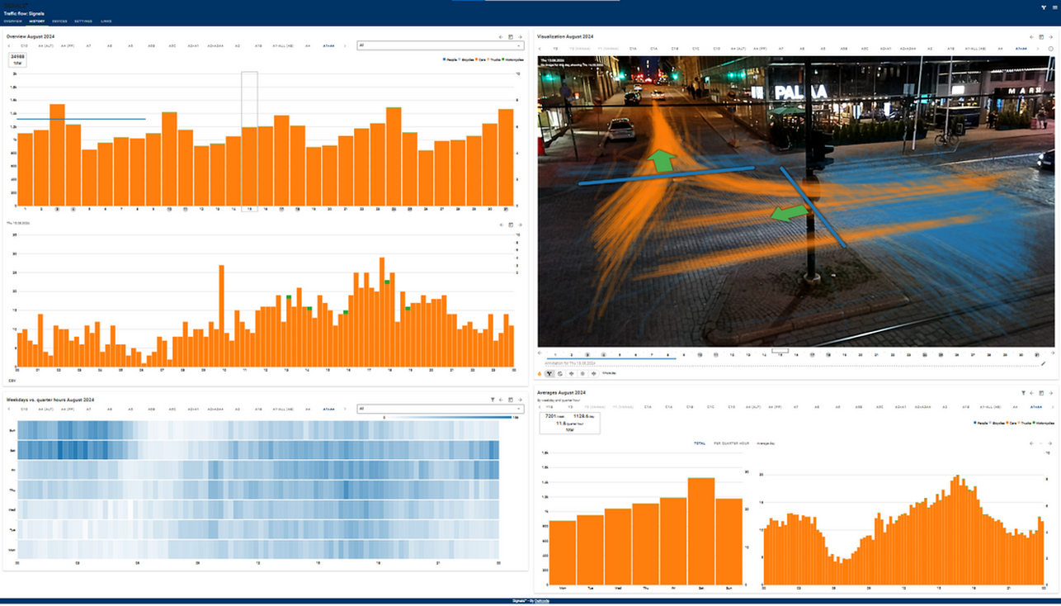Go to previous month in Visualization panel
The height and width of the screenshot is (606, 1061).
pos(1031,37)
